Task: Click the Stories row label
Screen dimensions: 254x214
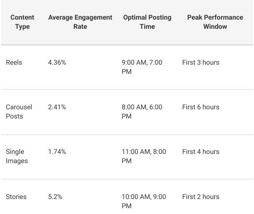Action: [x=16, y=197]
